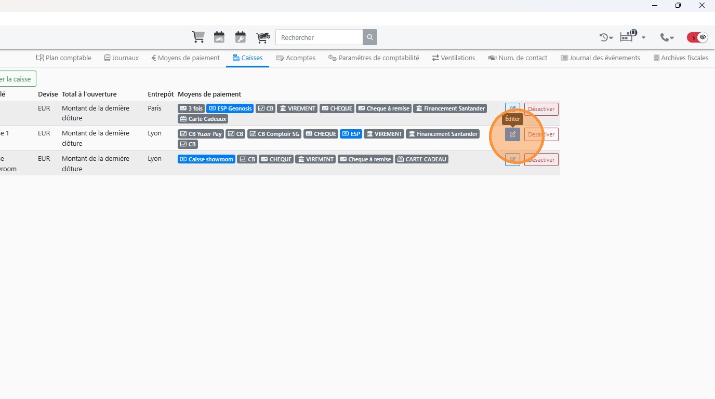Click CHEQUE badge in the Paris row
Image resolution: width=715 pixels, height=399 pixels.
point(337,108)
